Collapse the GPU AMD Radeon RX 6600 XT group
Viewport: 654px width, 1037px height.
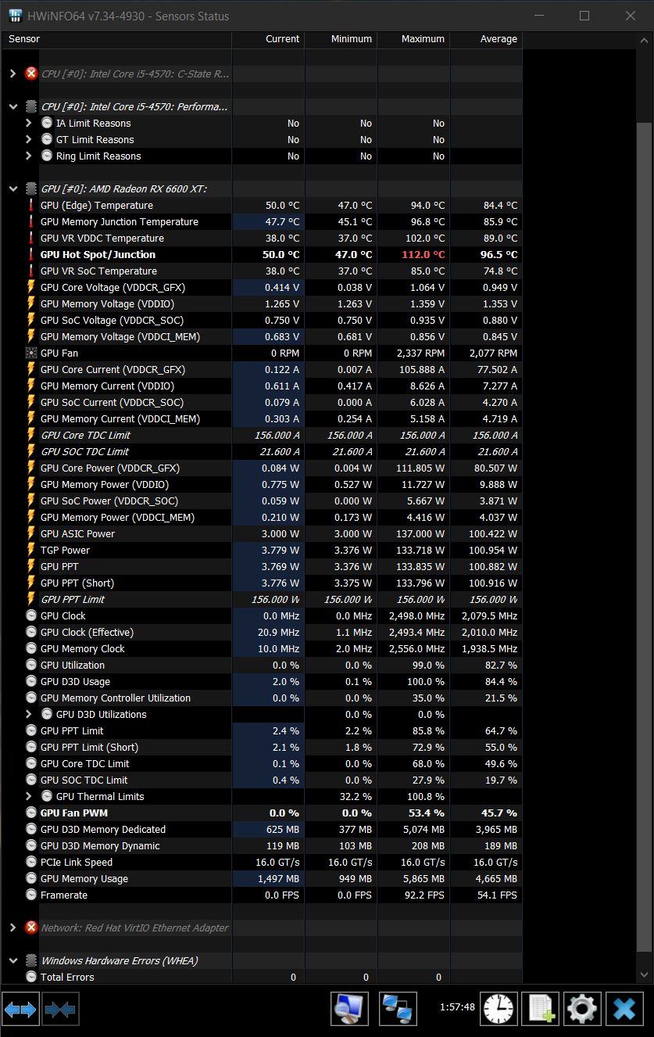13,188
